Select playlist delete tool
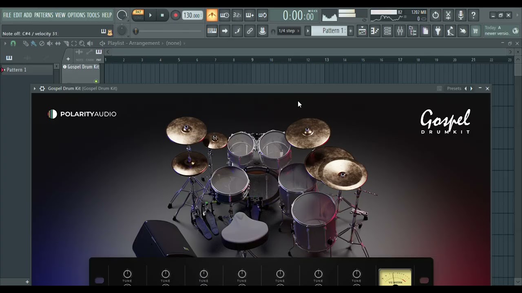Viewport: 522px width, 293px height. click(x=42, y=43)
